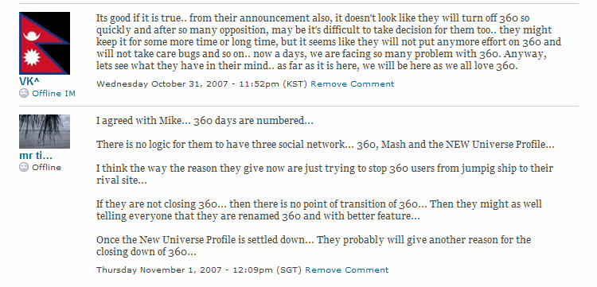
Task: Click the smiley status icon under mr ti...
Action: (x=24, y=167)
